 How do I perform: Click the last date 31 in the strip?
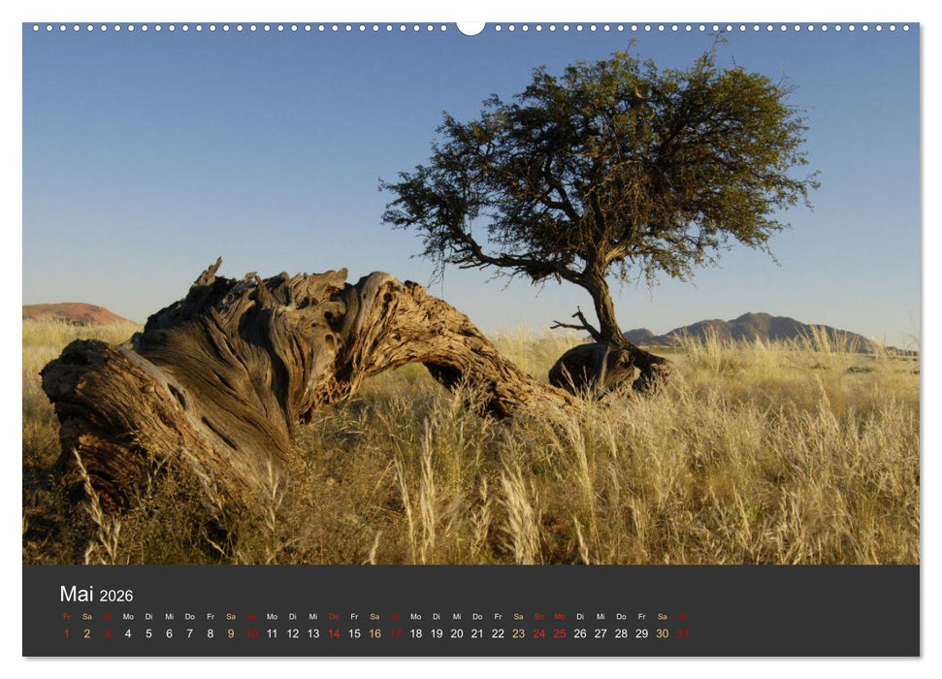coord(682,633)
